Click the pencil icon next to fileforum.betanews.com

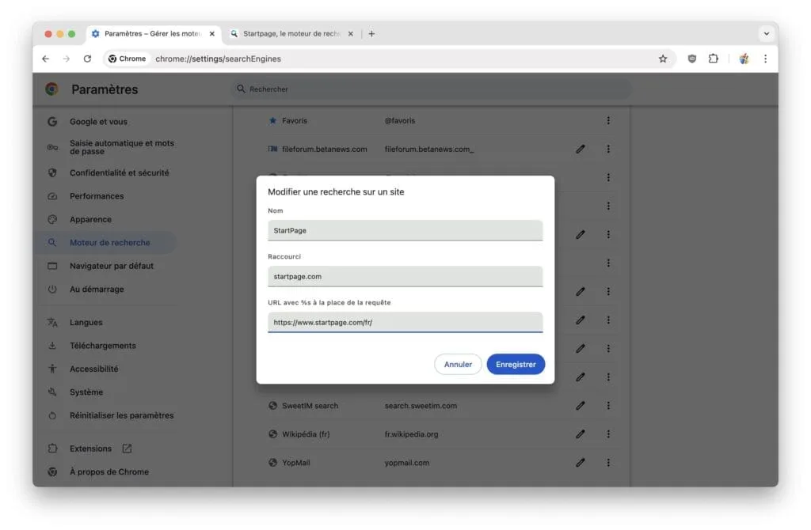[x=581, y=149]
